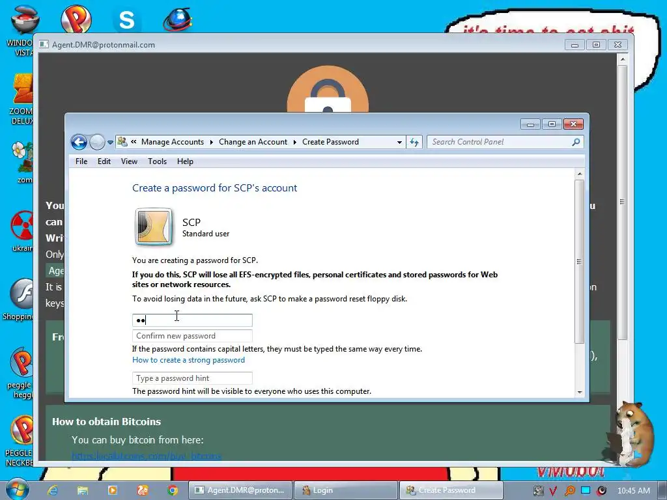Click the orange app icon beside Chrome
667x500 pixels.
click(x=143, y=490)
